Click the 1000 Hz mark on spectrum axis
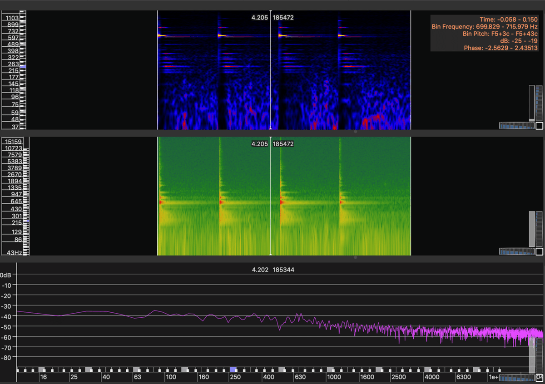The width and height of the screenshot is (545, 384). [335, 377]
